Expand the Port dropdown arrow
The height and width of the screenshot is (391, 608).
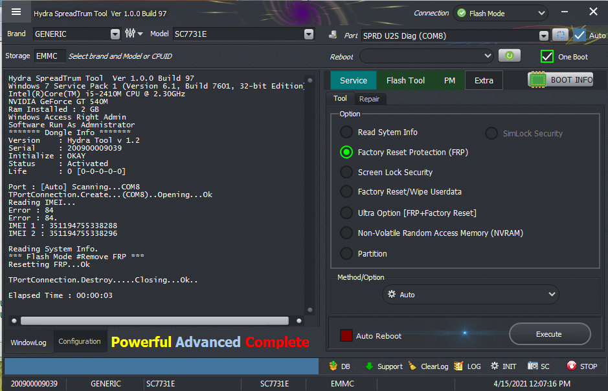pyautogui.click(x=544, y=36)
